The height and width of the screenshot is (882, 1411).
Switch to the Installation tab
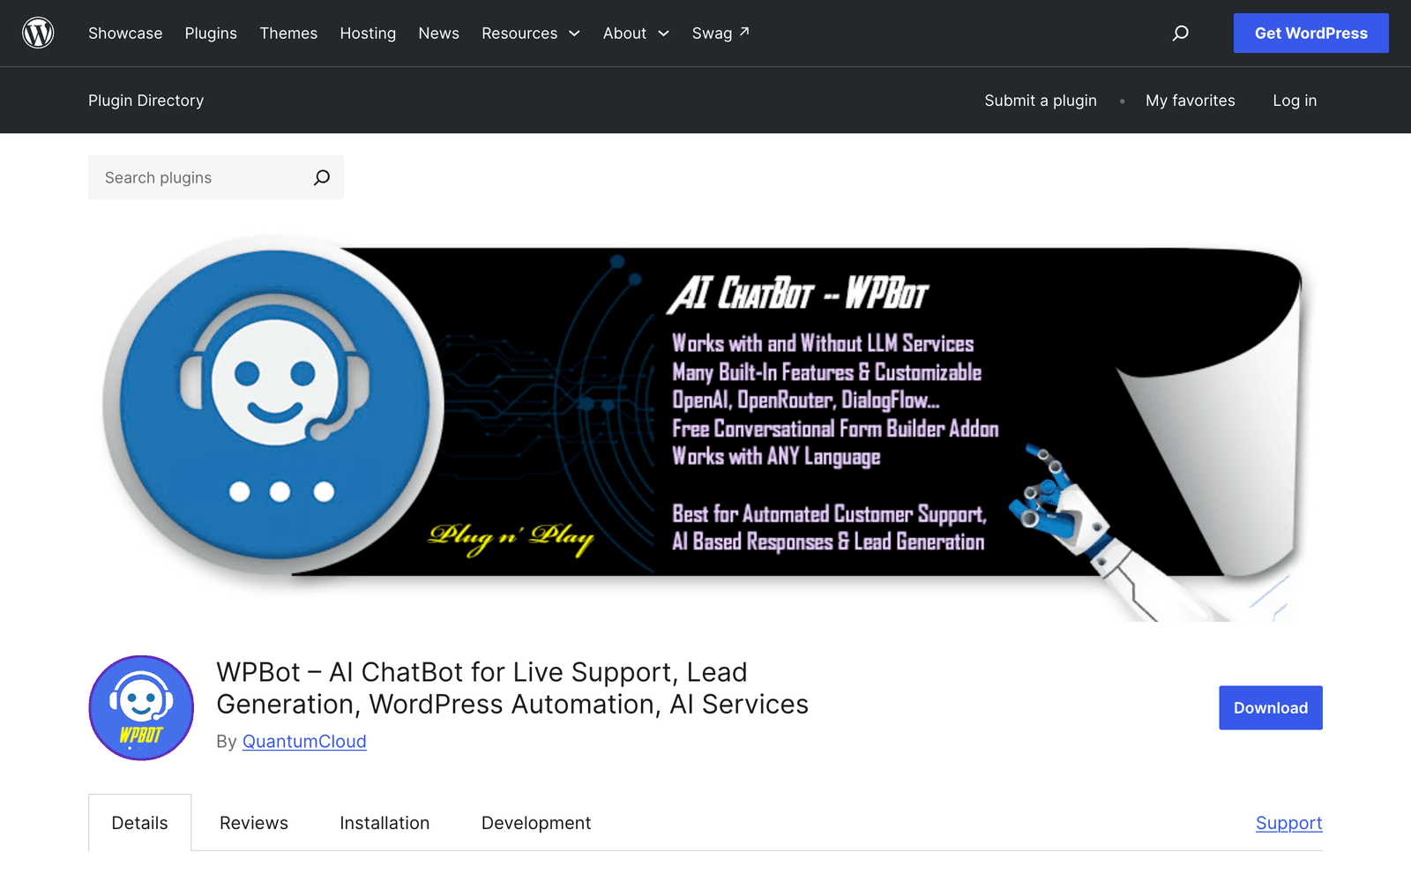point(384,823)
